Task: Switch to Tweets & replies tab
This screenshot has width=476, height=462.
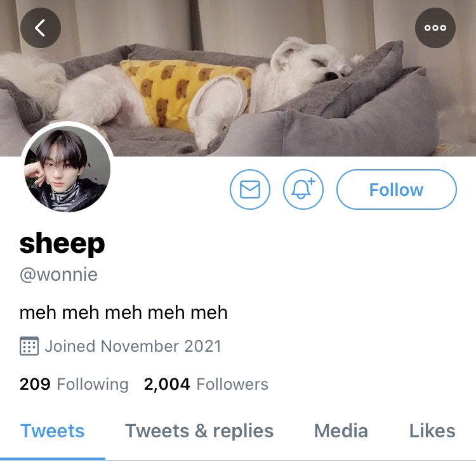Action: [x=199, y=431]
